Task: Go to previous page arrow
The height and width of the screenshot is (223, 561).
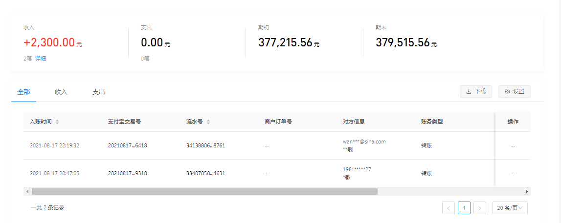Action: point(448,208)
